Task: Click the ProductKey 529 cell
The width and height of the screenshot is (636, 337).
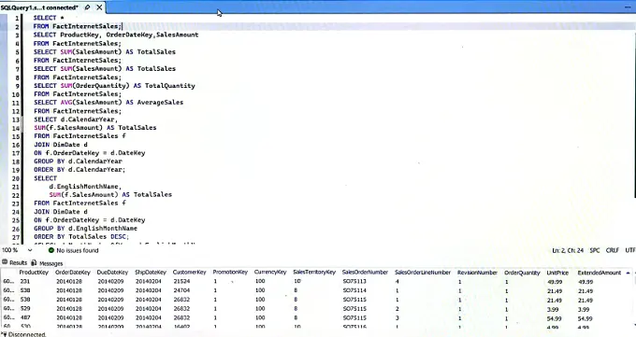Action: point(24,309)
